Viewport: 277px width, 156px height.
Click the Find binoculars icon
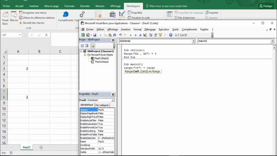(x=114, y=35)
